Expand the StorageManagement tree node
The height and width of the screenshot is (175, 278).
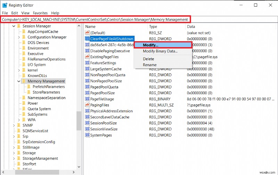click(x=14, y=158)
